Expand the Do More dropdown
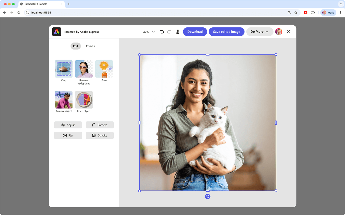 [x=259, y=32]
